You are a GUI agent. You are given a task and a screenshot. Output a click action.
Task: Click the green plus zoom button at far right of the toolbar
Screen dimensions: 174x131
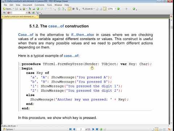click(134, 9)
